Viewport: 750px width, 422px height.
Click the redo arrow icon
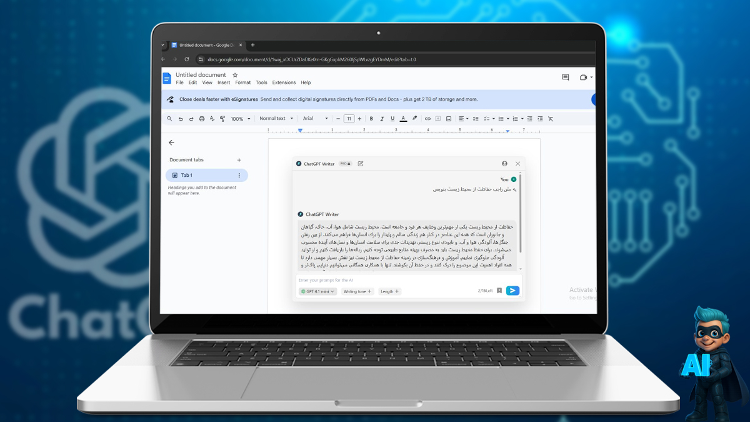tap(191, 119)
